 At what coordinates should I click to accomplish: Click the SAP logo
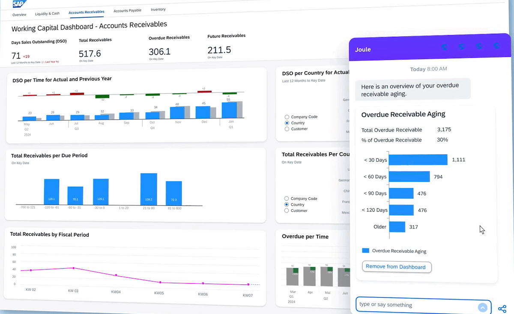coord(20,4)
